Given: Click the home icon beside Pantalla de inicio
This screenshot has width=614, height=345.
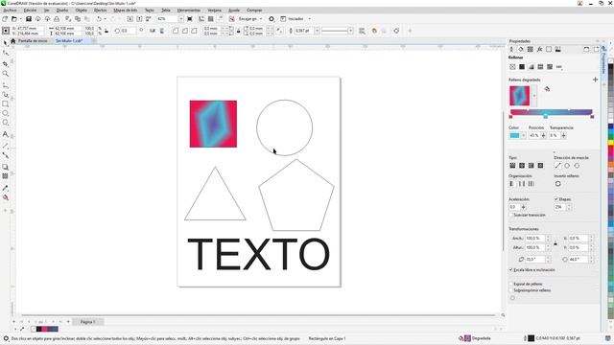Looking at the screenshot, I should click(12, 40).
